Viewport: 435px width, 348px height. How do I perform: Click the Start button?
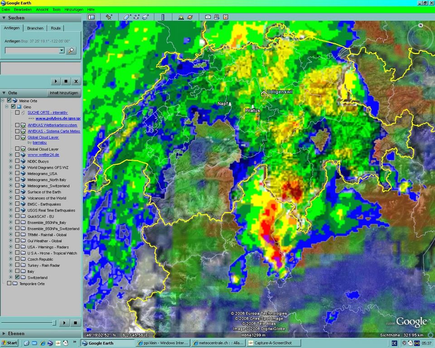pyautogui.click(x=9, y=343)
